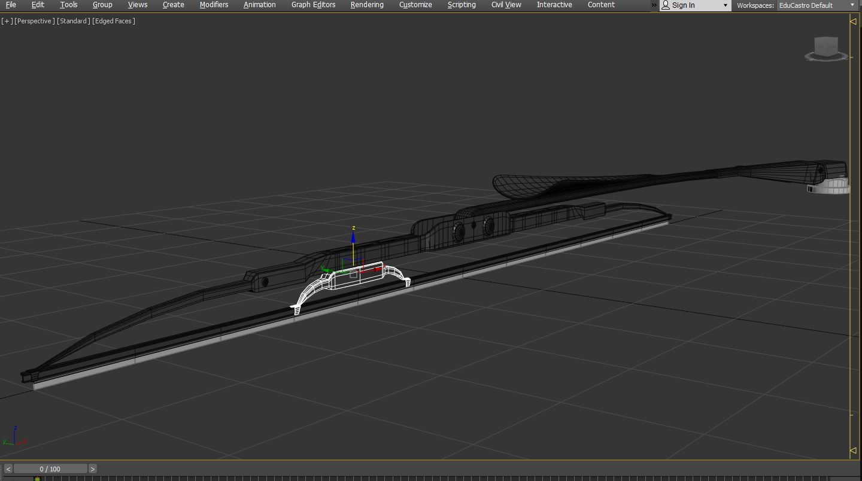Click the green Y axis gizmo handle

point(326,270)
